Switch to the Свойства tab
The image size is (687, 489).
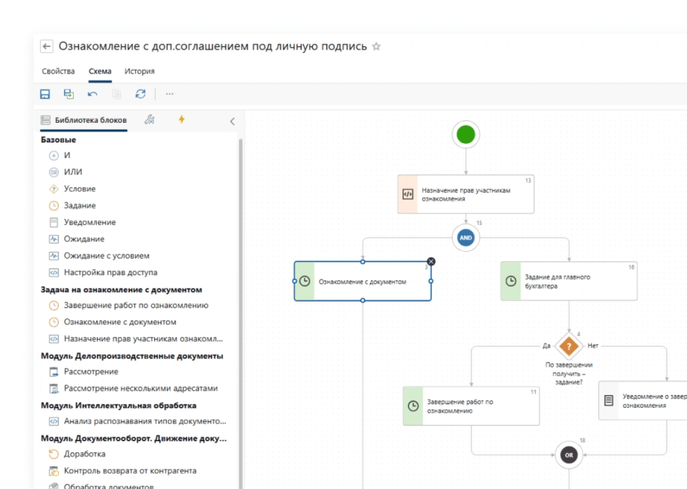[x=58, y=71]
